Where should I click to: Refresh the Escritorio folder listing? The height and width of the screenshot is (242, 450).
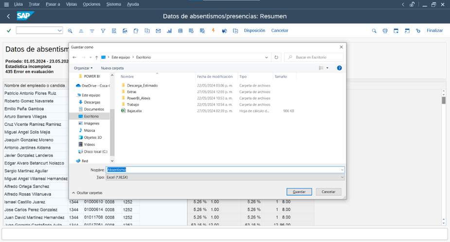click(x=276, y=57)
